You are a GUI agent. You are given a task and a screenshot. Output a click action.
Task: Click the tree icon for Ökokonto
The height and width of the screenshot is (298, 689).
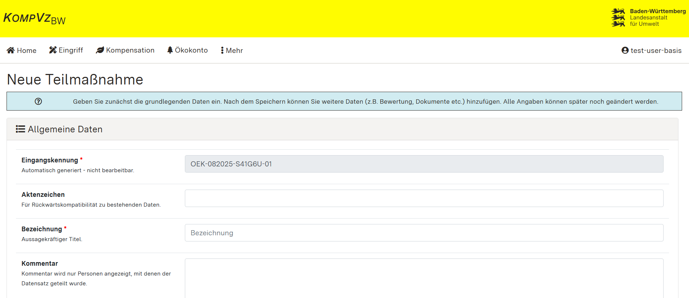170,50
